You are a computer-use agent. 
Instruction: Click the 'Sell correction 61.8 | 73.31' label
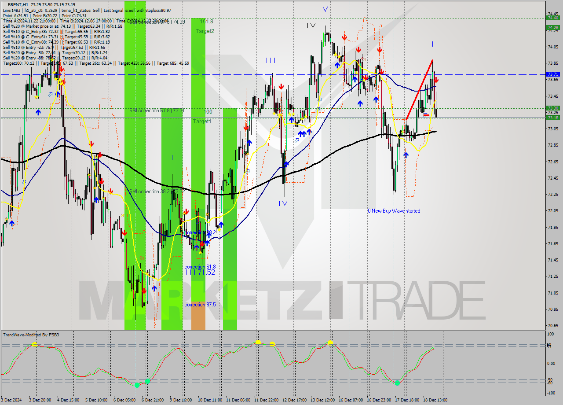(156, 110)
